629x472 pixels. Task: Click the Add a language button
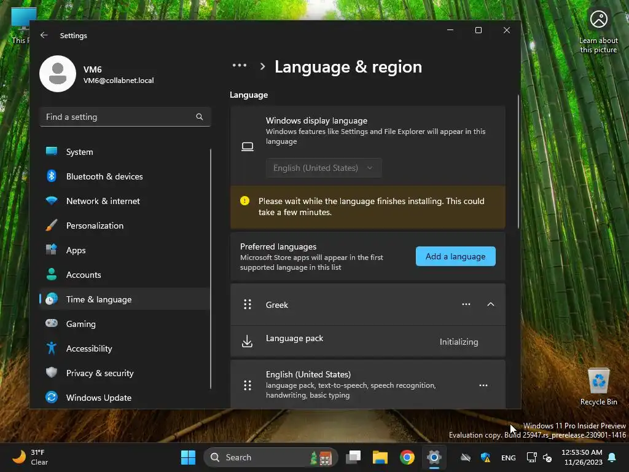455,256
